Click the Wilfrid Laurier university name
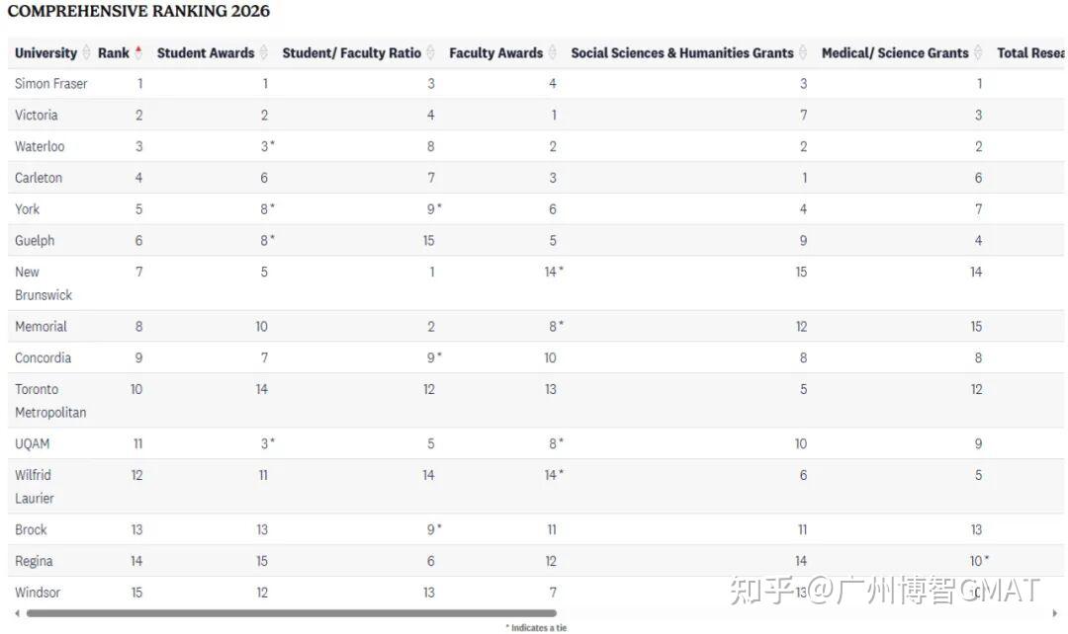Viewport: 1068px width, 634px height. click(x=35, y=486)
